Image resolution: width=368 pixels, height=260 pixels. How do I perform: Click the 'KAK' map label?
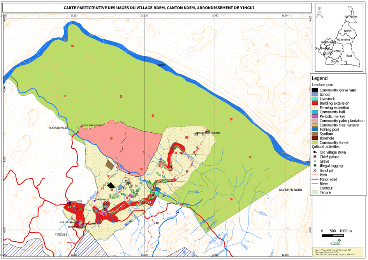coord(156,223)
